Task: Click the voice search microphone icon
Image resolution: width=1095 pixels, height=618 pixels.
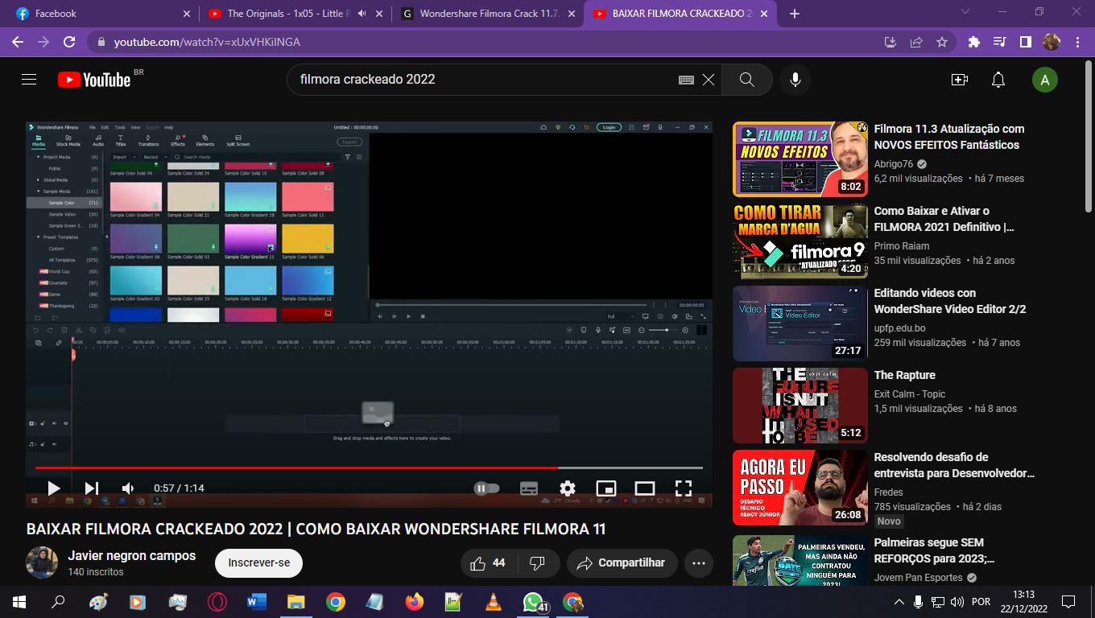Action: (x=795, y=80)
